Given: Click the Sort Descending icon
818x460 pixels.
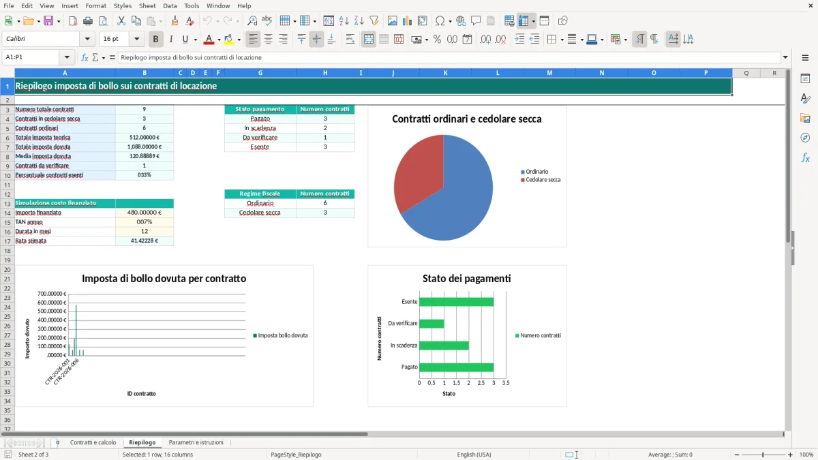Looking at the screenshot, I should click(359, 20).
